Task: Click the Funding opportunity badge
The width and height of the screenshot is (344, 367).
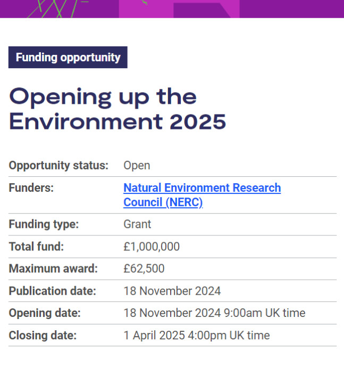Action: [68, 58]
